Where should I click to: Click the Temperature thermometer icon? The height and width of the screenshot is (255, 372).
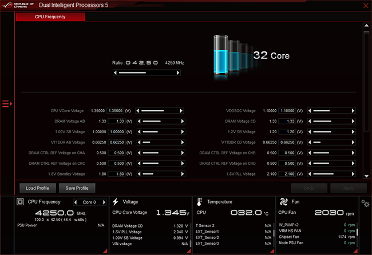click(199, 202)
